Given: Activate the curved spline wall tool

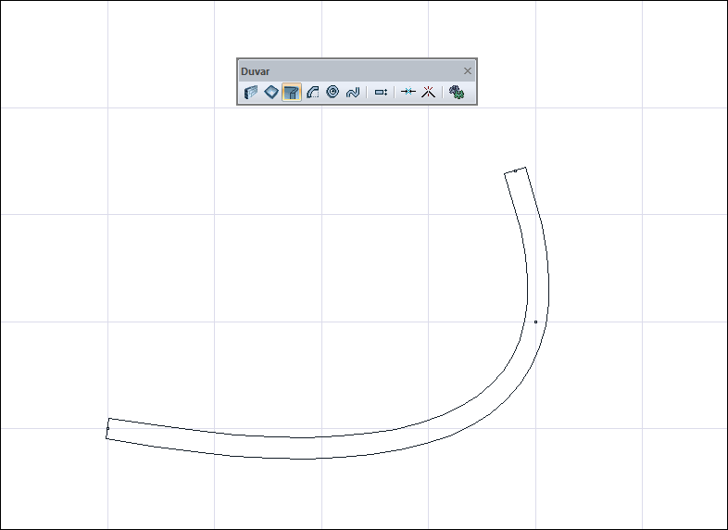Looking at the screenshot, I should tap(353, 92).
